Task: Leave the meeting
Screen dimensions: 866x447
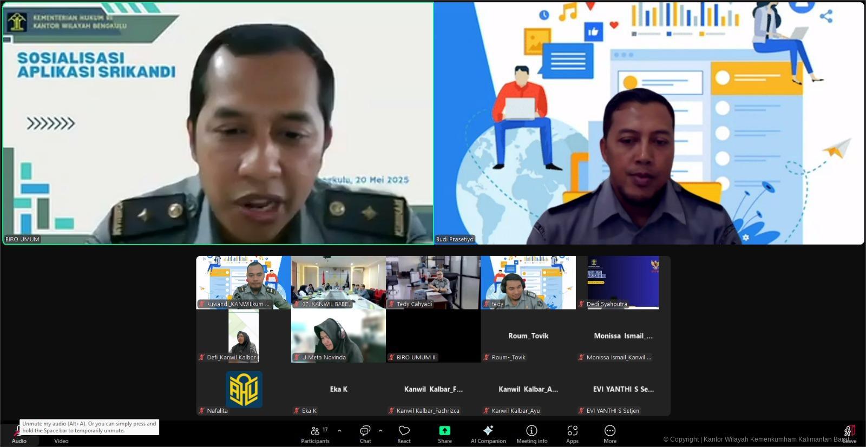Action: pos(850,433)
